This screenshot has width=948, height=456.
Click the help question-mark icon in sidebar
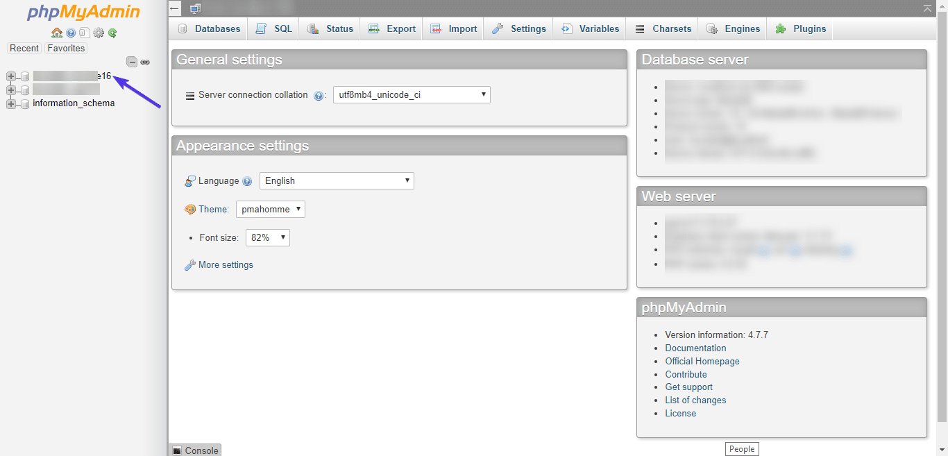point(71,32)
